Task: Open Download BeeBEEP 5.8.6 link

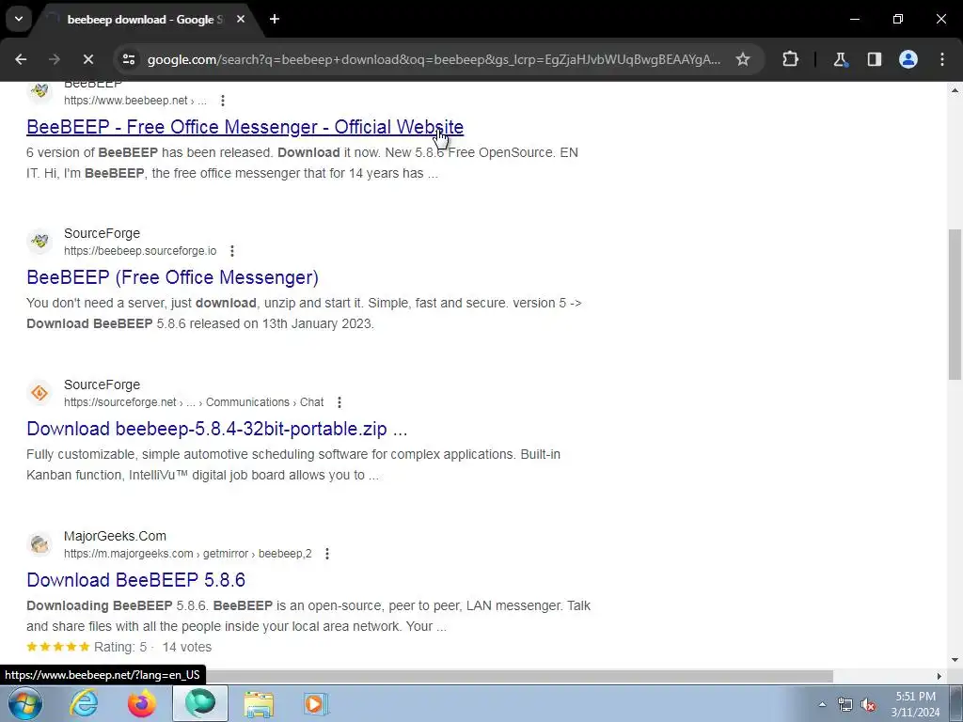Action: [135, 579]
